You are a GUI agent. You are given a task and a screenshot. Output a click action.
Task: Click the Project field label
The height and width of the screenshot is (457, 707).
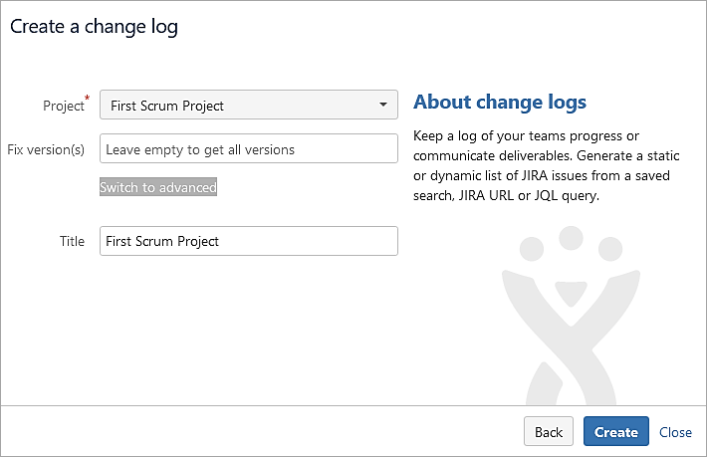click(x=64, y=106)
